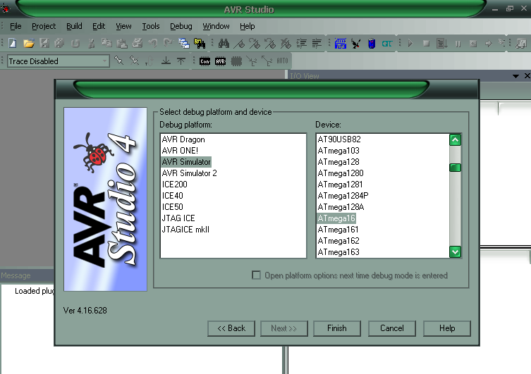Click the first pushpin trace icon

119,61
